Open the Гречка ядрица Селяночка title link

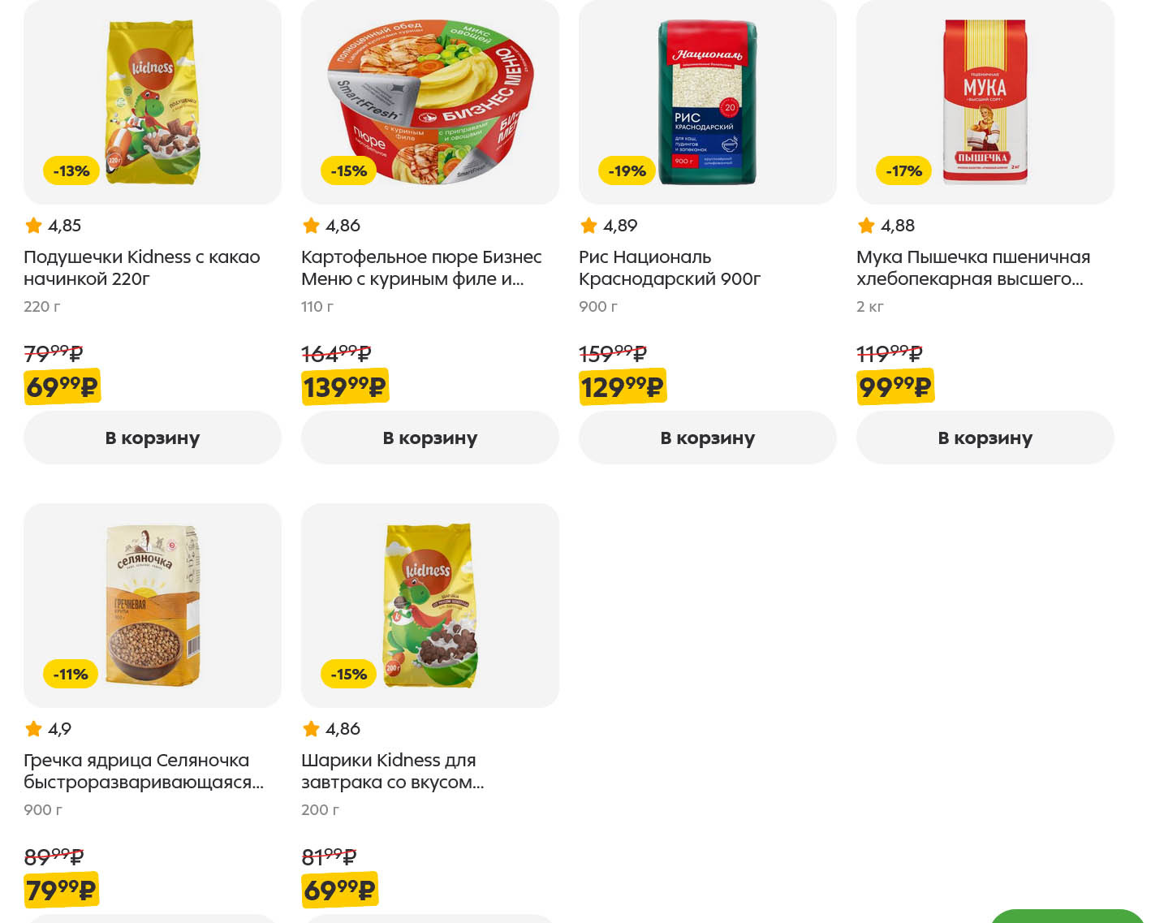click(x=144, y=771)
